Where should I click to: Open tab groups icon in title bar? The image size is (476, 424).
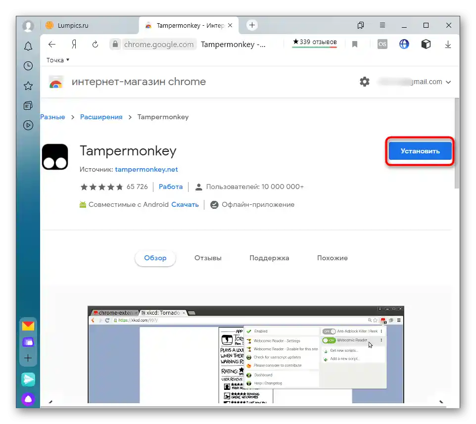[x=361, y=25]
